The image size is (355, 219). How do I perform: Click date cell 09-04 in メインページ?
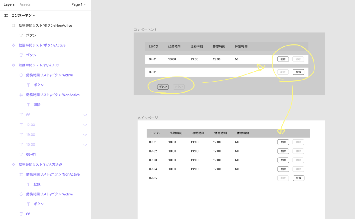[x=153, y=169]
